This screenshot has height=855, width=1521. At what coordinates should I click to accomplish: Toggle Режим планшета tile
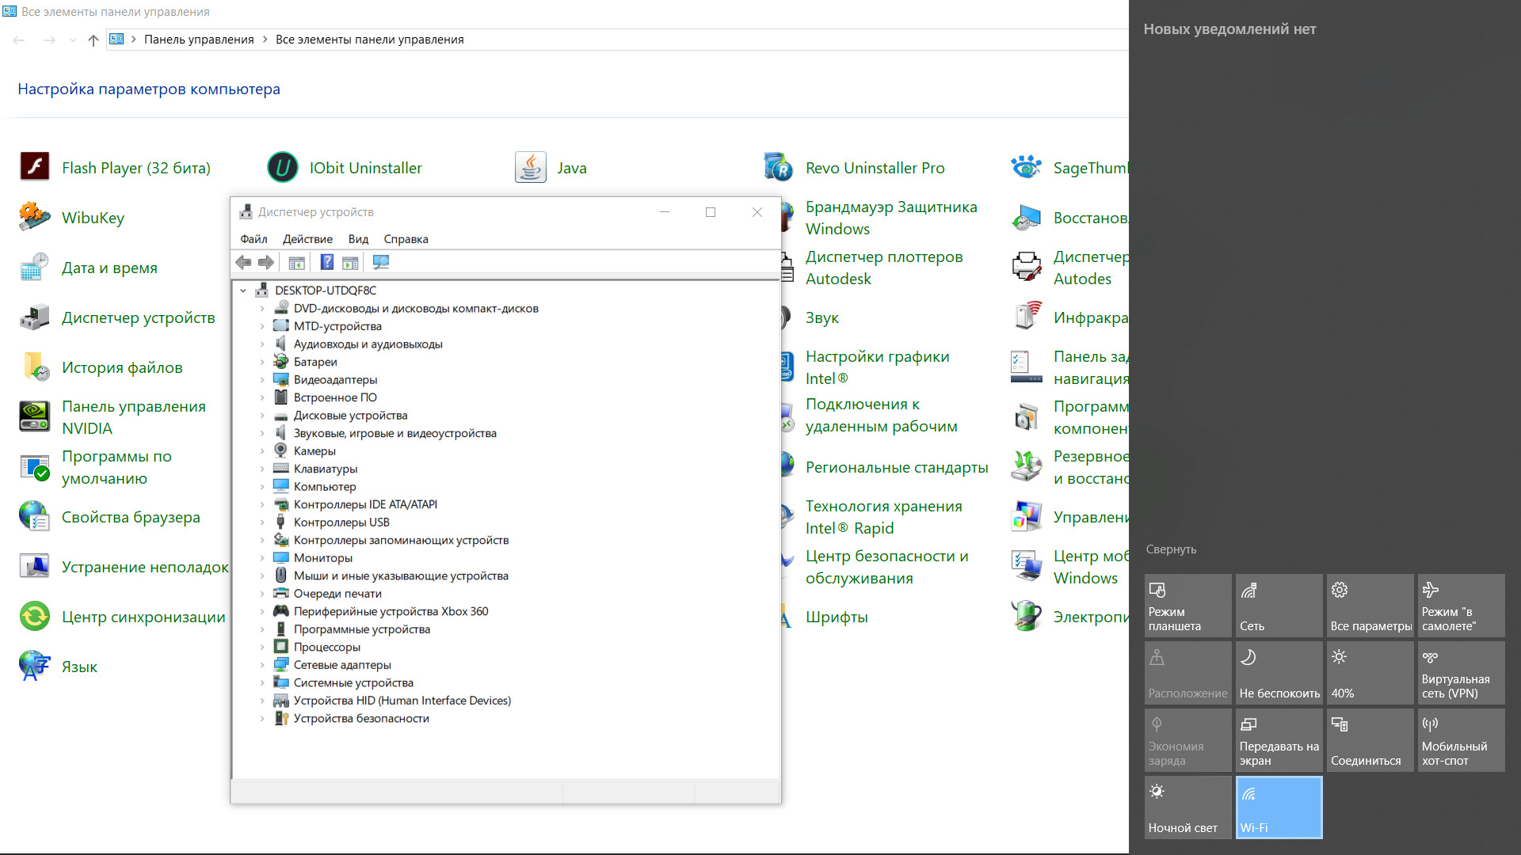(x=1188, y=606)
